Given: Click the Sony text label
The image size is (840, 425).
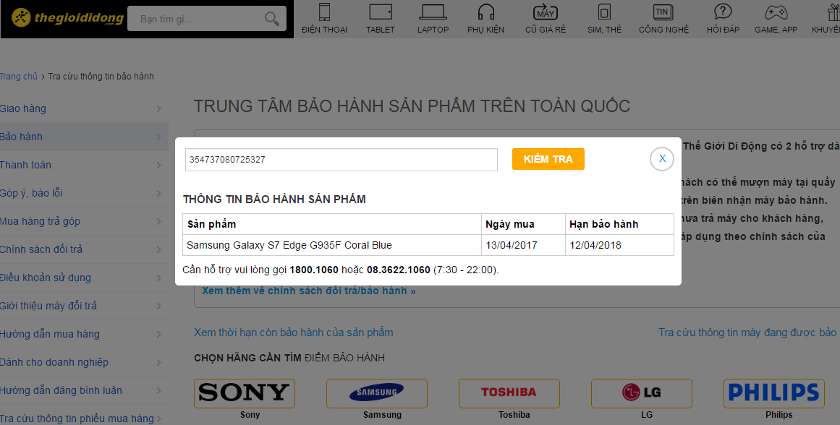Looking at the screenshot, I should [250, 415].
